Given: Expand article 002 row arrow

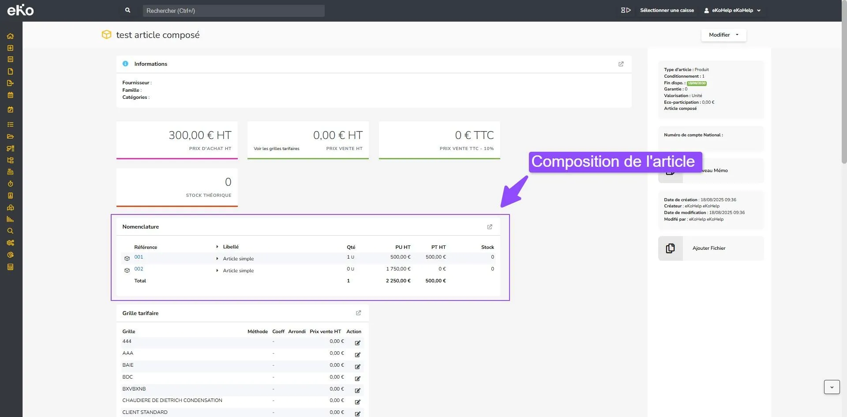Looking at the screenshot, I should [x=217, y=270].
